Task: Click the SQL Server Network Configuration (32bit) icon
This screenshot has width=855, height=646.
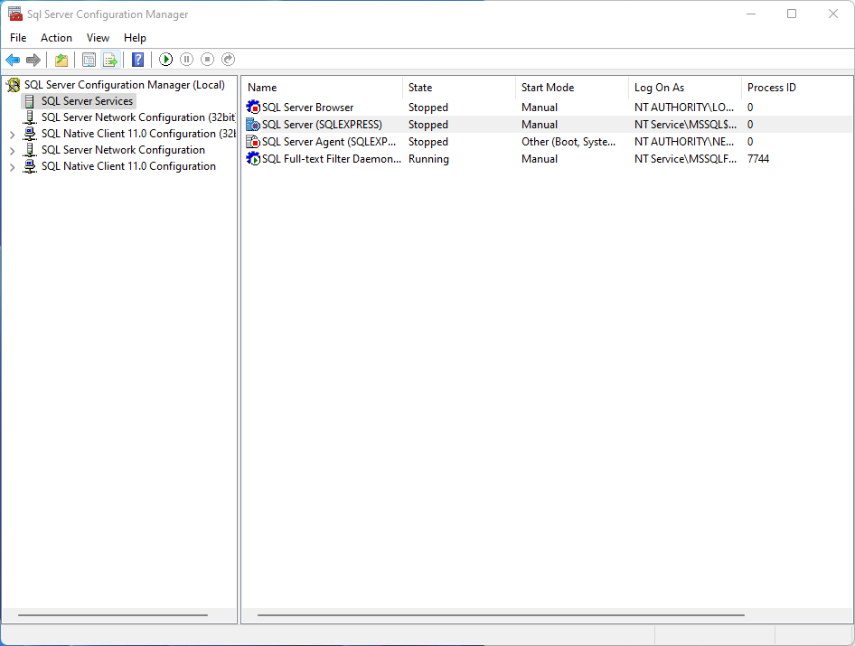Action: coord(31,117)
